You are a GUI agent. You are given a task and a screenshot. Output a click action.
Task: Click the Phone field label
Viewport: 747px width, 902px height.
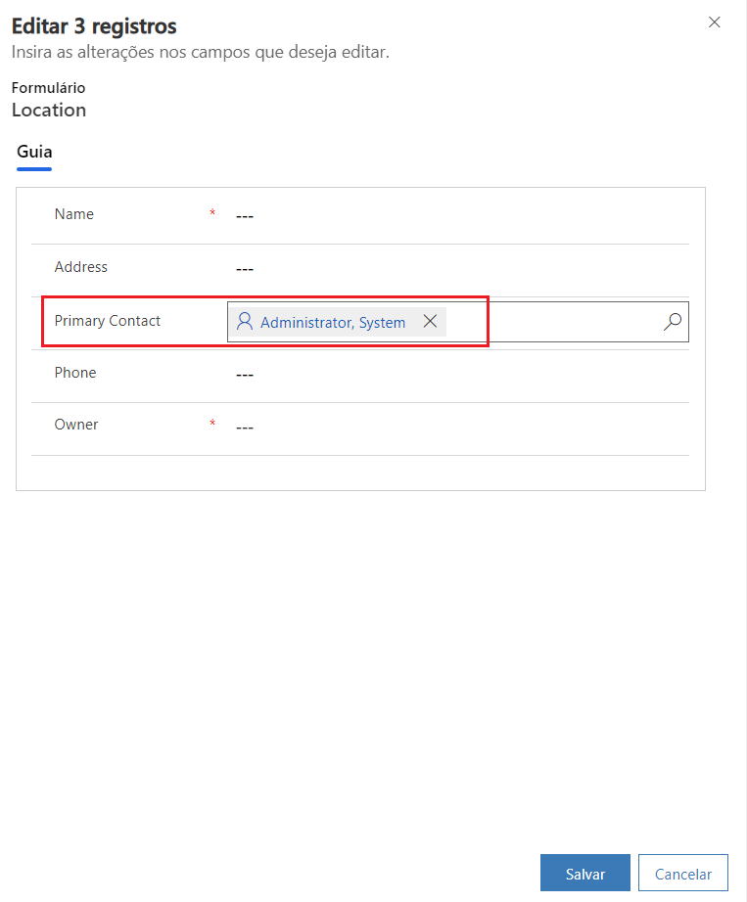75,373
